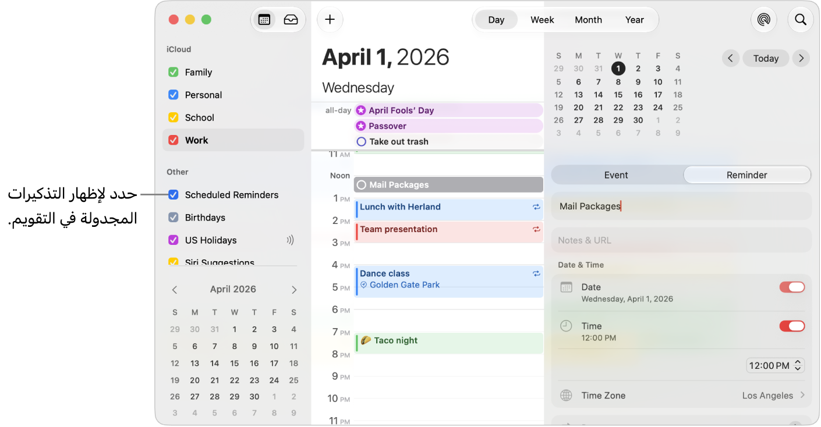
Task: Click the Mail Packages title field
Action: coord(681,206)
